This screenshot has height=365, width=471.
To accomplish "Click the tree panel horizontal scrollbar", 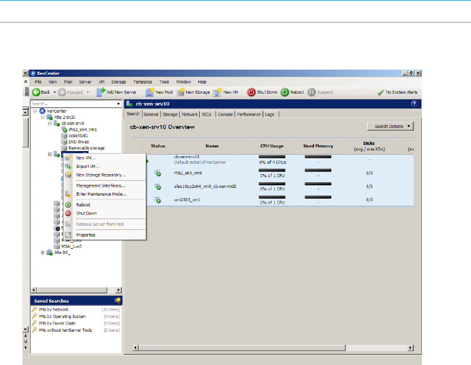I will [x=72, y=290].
